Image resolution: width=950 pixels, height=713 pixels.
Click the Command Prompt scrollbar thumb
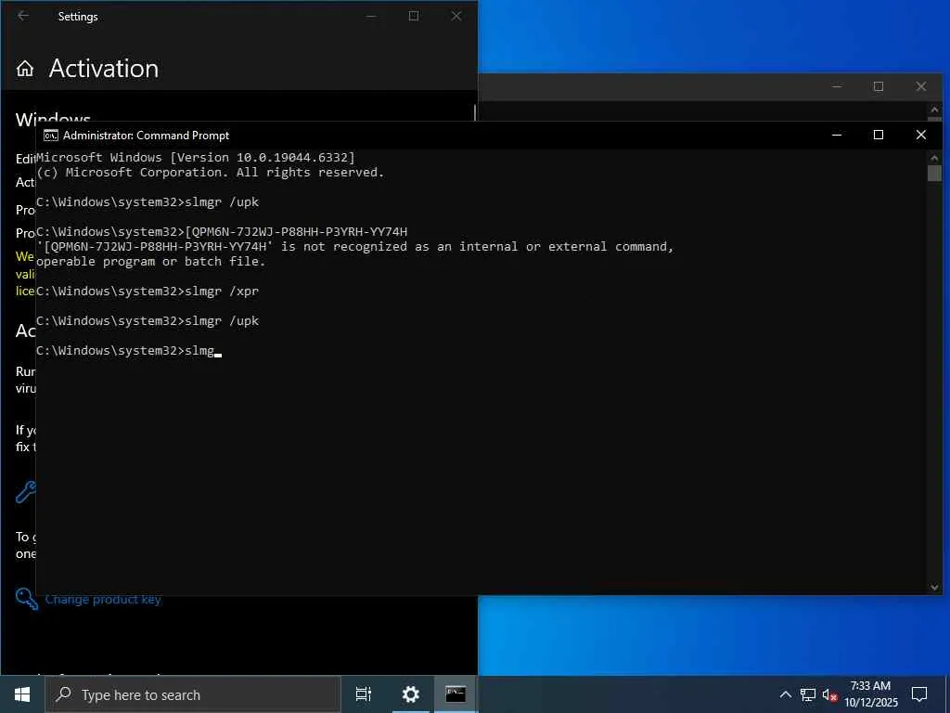pos(934,174)
